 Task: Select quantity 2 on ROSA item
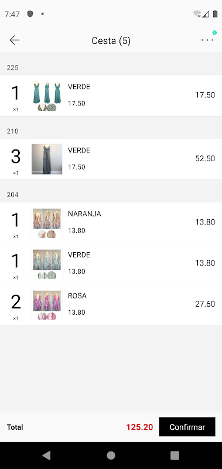16,302
